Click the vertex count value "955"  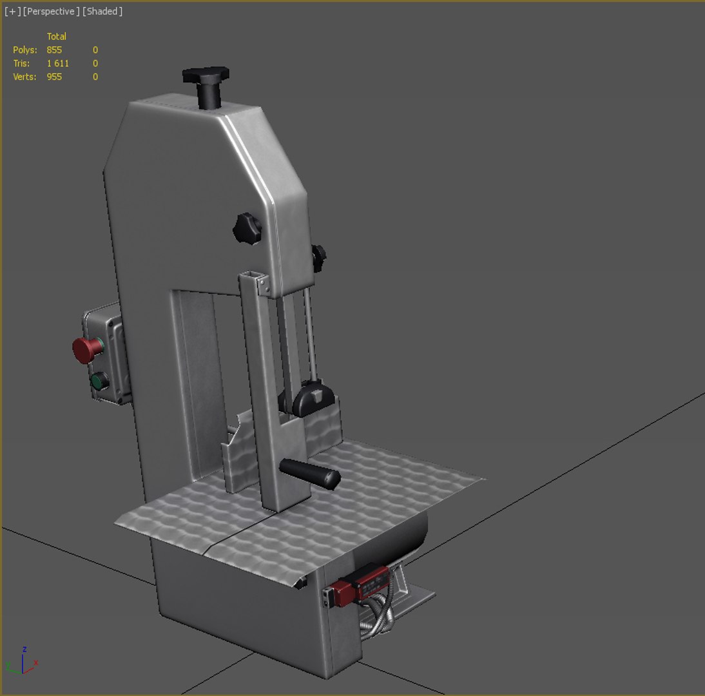pyautogui.click(x=54, y=77)
